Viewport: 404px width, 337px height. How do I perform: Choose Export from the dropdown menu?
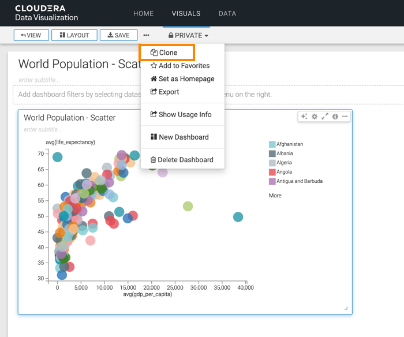click(x=165, y=92)
